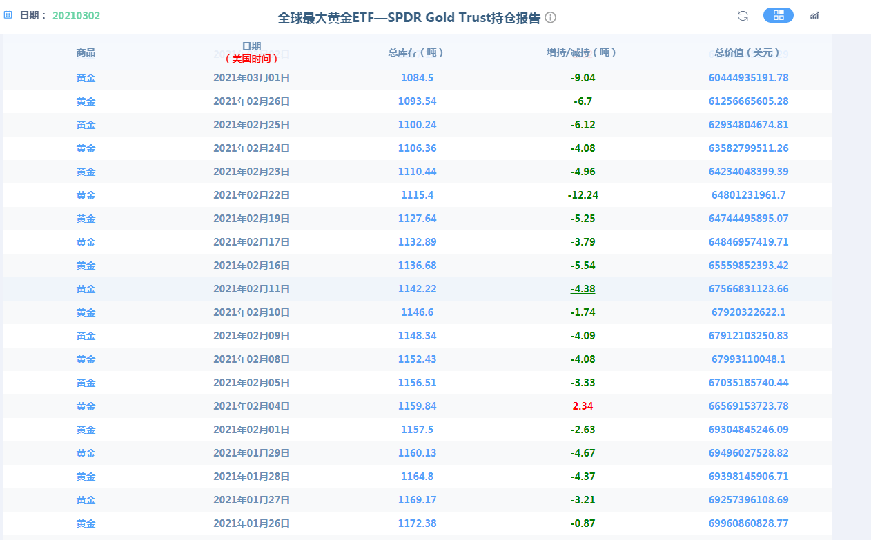Click inventory value 1159.84
This screenshot has width=871, height=540.
point(417,406)
